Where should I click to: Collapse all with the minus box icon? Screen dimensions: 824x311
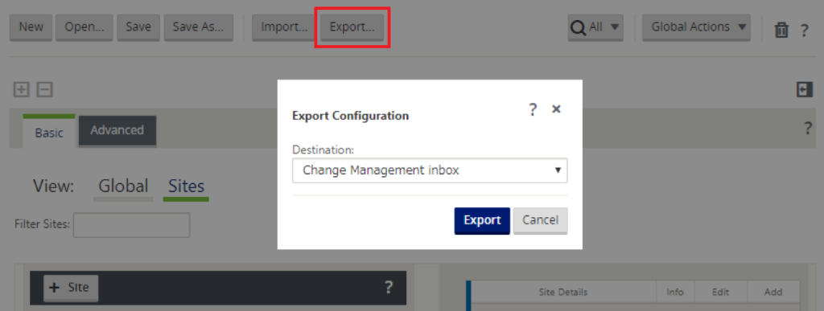pos(44,90)
